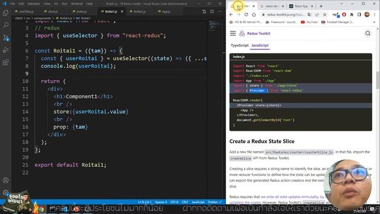Split the editor to the right

pyautogui.click(x=212, y=11)
